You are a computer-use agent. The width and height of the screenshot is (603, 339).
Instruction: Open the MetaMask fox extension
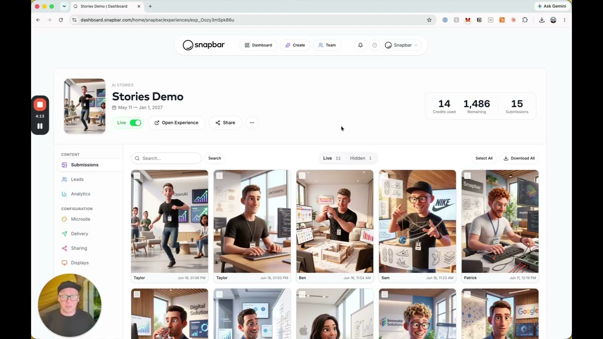coord(468,20)
